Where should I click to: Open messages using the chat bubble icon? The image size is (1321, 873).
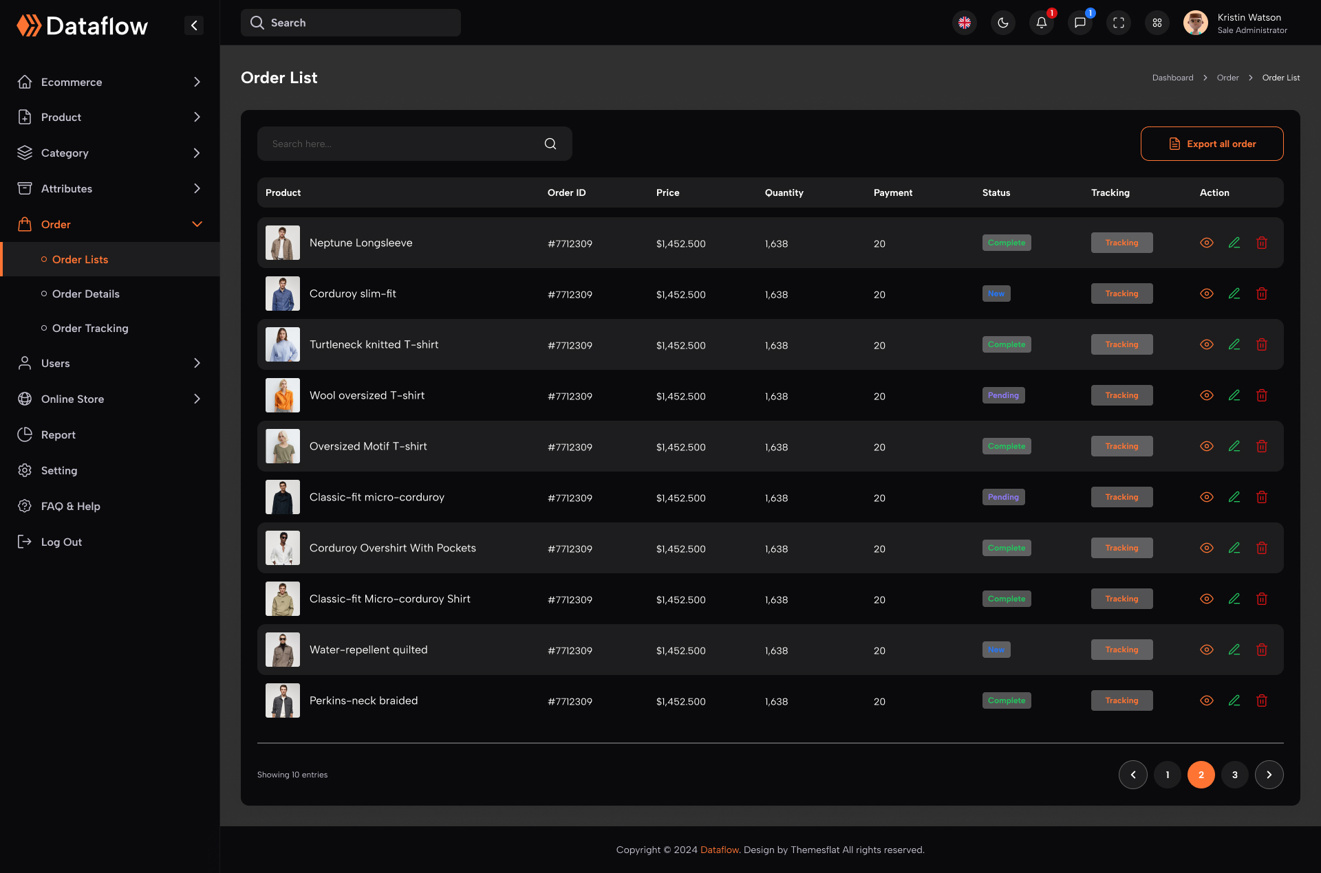tap(1080, 23)
